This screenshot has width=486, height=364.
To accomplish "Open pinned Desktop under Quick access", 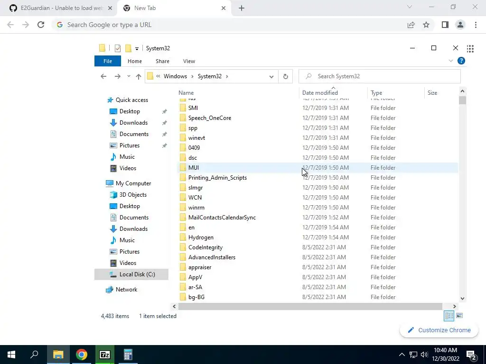I will coord(130,111).
